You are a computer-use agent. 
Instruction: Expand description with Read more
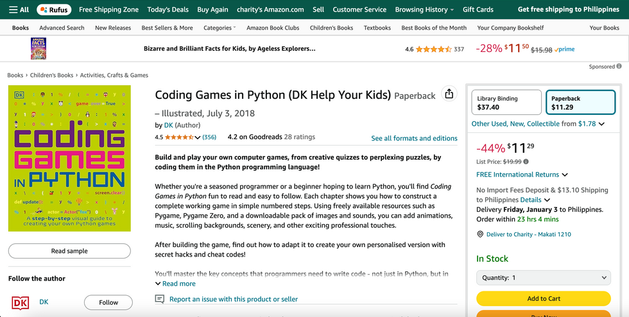pos(175,284)
